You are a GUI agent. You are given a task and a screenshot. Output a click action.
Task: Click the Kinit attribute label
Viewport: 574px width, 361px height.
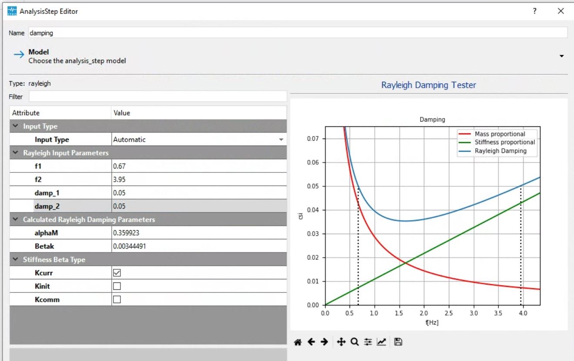[x=42, y=286]
